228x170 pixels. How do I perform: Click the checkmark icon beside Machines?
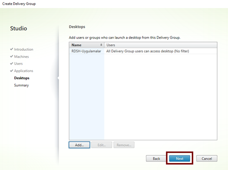[11, 56]
